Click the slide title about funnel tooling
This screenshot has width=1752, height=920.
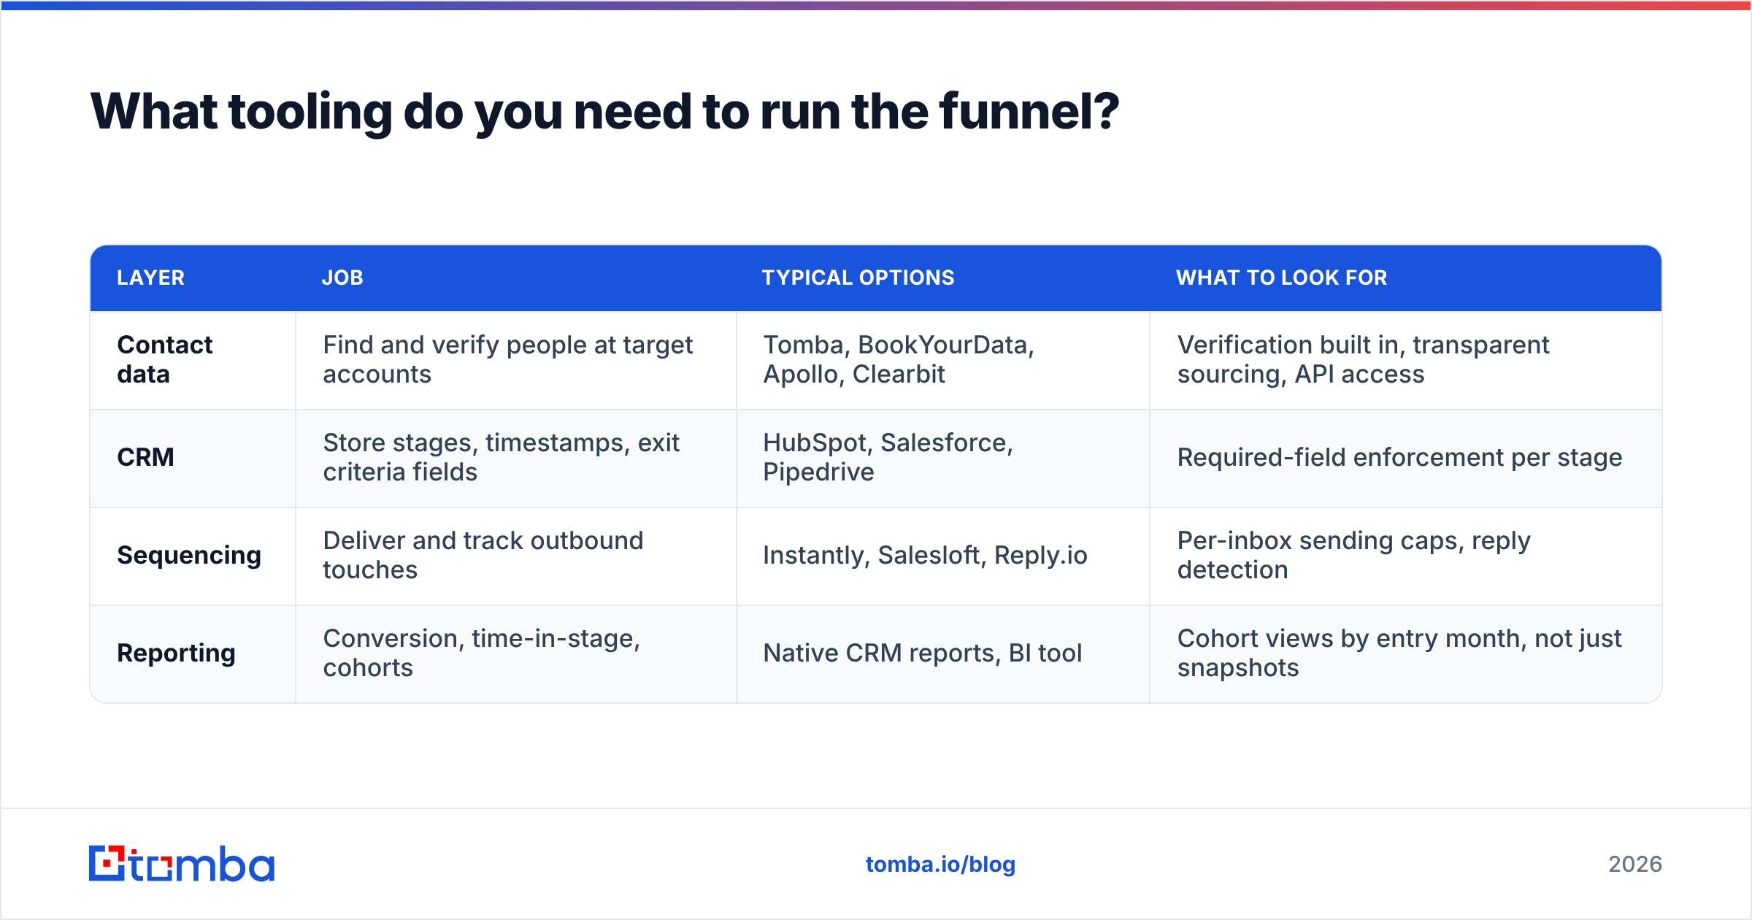604,112
